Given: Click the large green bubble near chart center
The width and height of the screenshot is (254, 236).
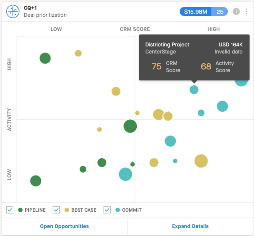Looking at the screenshot, I should [x=130, y=126].
